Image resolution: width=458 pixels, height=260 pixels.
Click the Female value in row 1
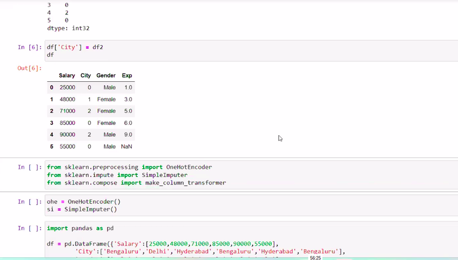[x=106, y=99]
